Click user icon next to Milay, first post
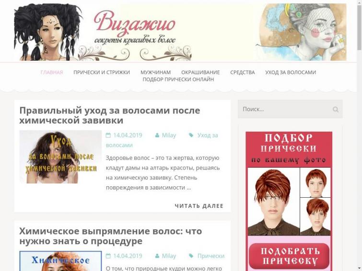 point(157,135)
